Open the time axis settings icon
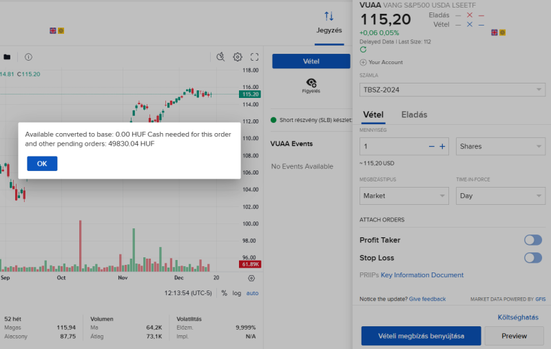Image resolution: width=551 pixels, height=349 pixels. tap(251, 278)
